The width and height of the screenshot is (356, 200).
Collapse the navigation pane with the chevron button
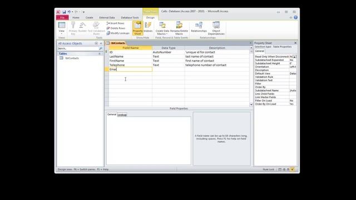(101, 43)
